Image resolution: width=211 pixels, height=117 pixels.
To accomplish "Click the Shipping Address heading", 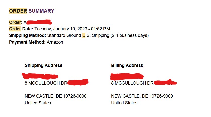I will (43, 65).
